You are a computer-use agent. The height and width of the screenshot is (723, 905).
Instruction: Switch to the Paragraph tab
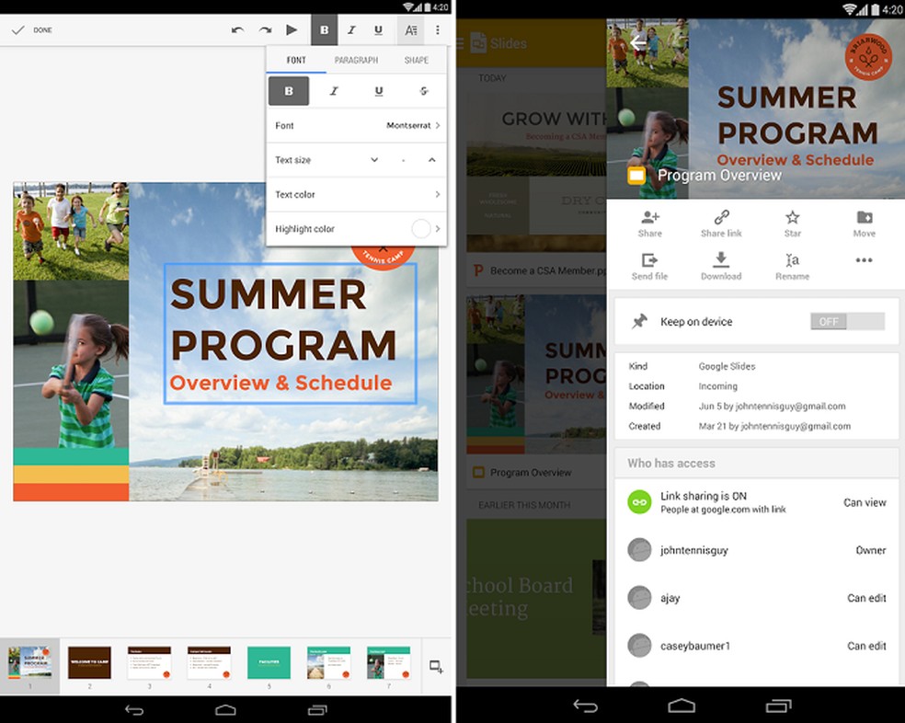coord(356,60)
